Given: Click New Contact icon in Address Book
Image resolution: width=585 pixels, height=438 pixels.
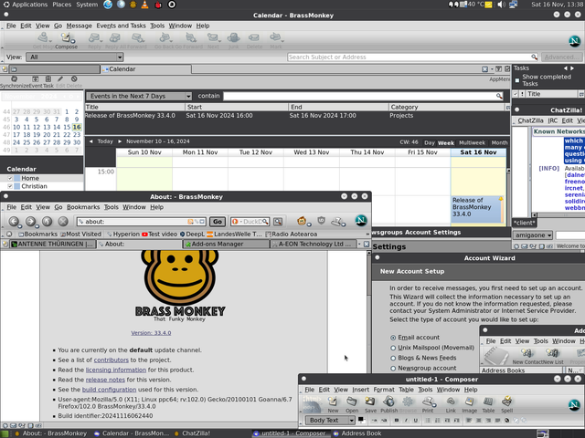Looking at the screenshot, I should [526, 353].
